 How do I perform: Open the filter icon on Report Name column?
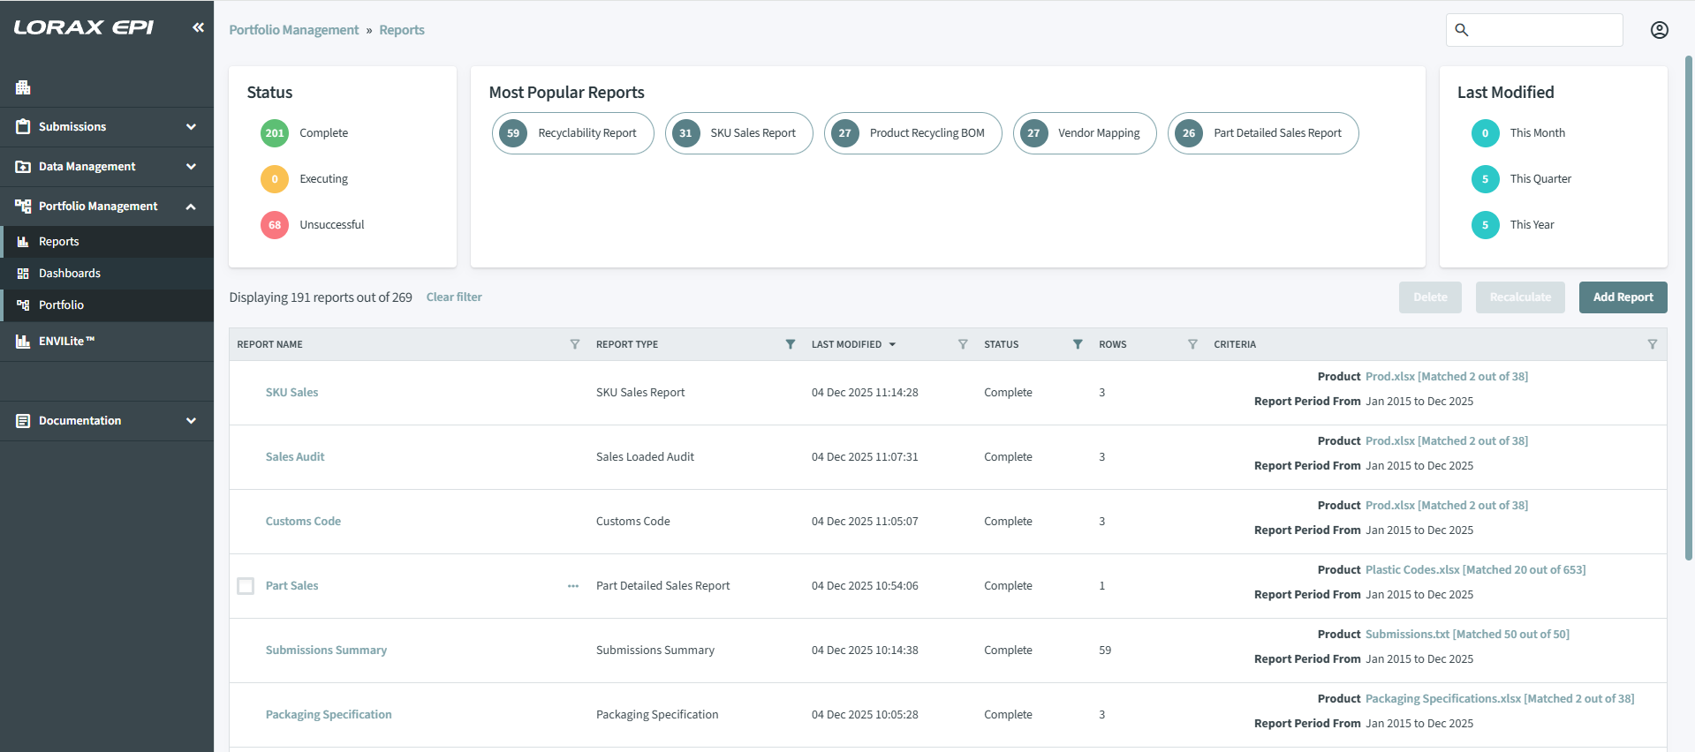coord(575,344)
